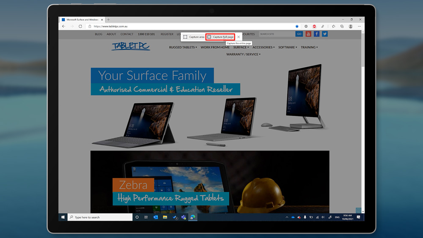Open Outlook from the taskbar
This screenshot has height=238, width=423.
point(156,217)
